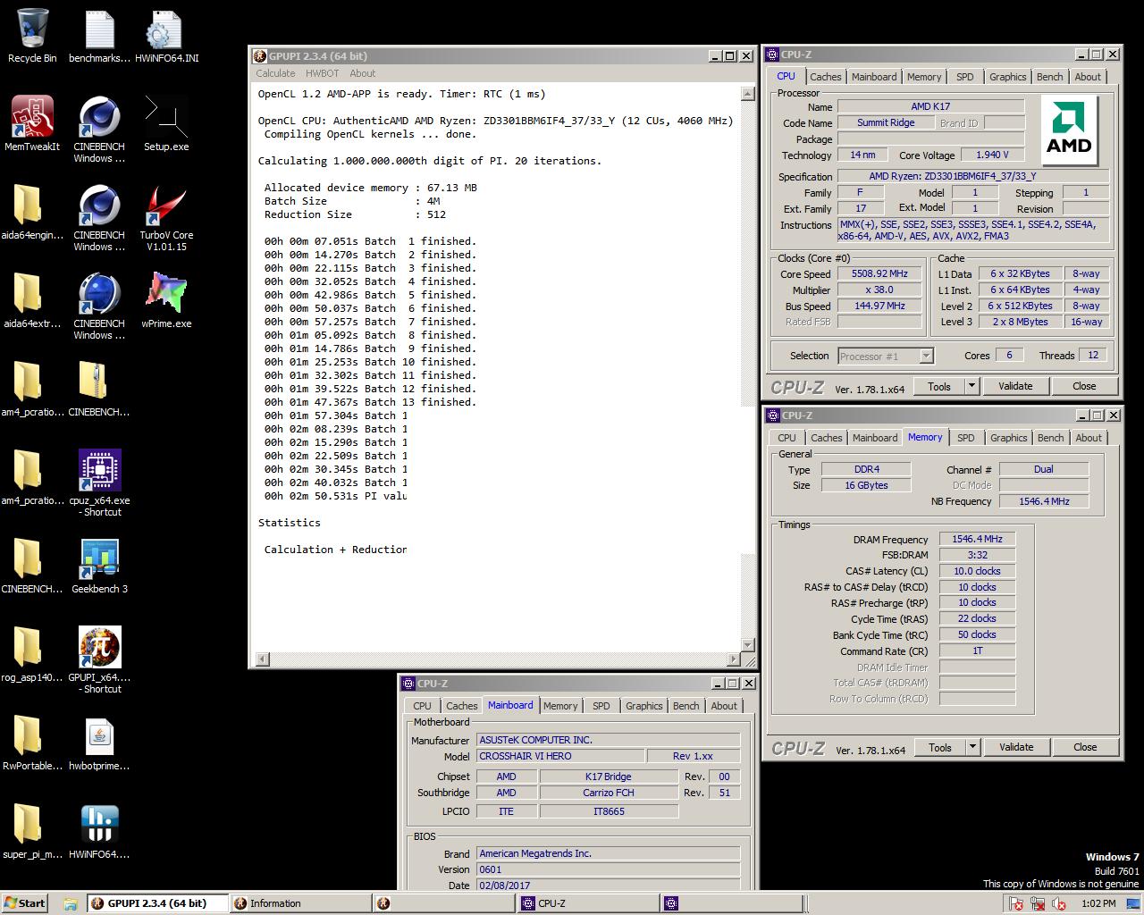The width and height of the screenshot is (1144, 915).
Task: Open Graphics tab in the CPU-Z Memory window
Action: point(1008,438)
